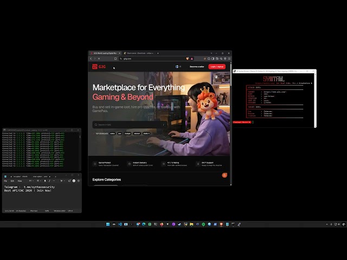The width and height of the screenshot is (347, 260).
Task: Open the Brave Shields lion icon
Action: 188,58
